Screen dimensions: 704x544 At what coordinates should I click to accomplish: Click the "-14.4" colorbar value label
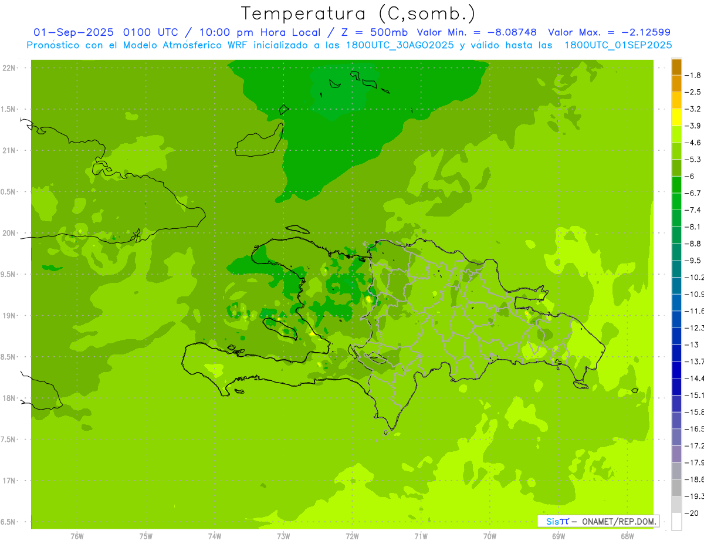click(696, 379)
